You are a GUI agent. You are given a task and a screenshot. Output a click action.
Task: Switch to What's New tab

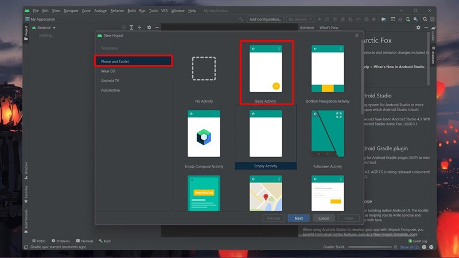tap(329, 28)
